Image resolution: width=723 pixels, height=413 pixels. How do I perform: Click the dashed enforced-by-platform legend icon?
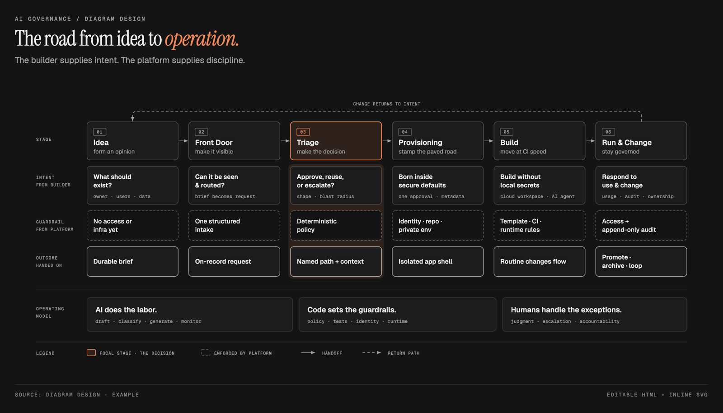(x=206, y=353)
